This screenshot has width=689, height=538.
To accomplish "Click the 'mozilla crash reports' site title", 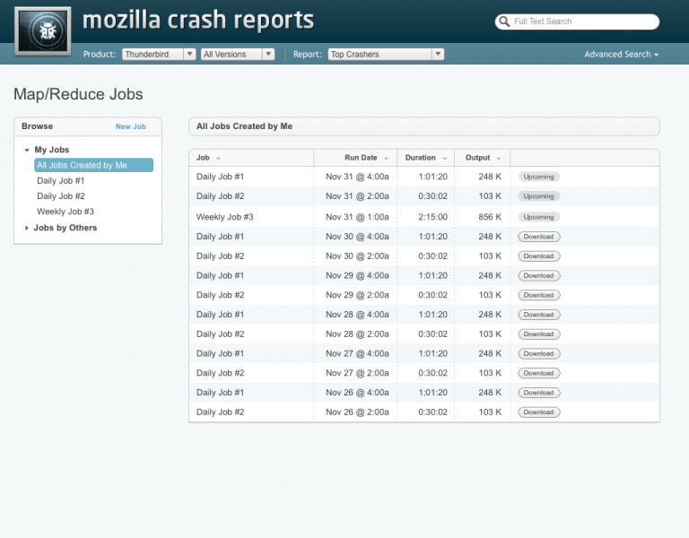I will (x=198, y=21).
